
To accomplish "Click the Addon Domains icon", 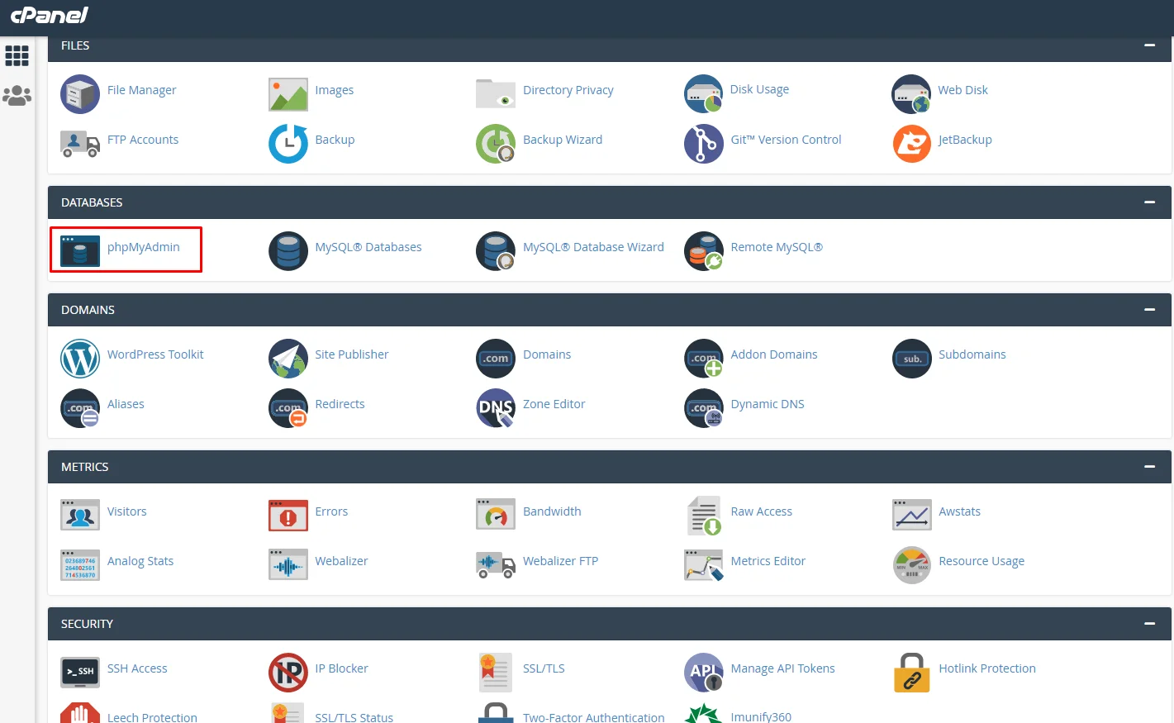I will [x=704, y=359].
